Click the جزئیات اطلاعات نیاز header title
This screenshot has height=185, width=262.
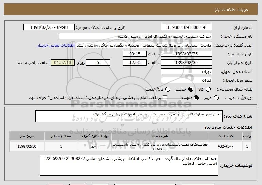coord(232,10)
